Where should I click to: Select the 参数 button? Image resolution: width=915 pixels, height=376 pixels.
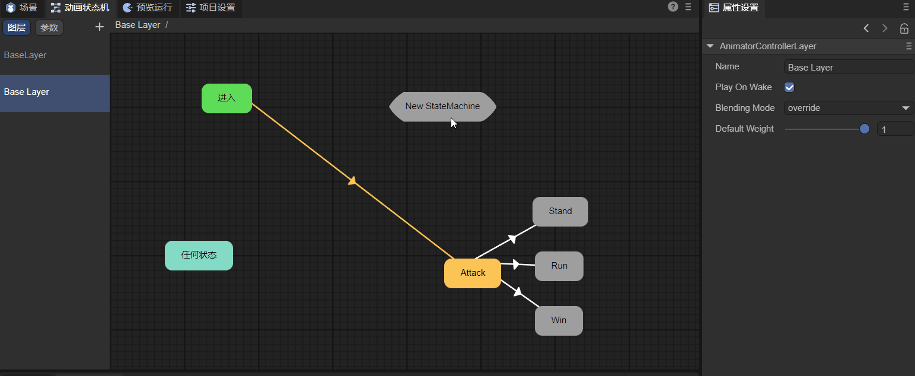tap(49, 27)
